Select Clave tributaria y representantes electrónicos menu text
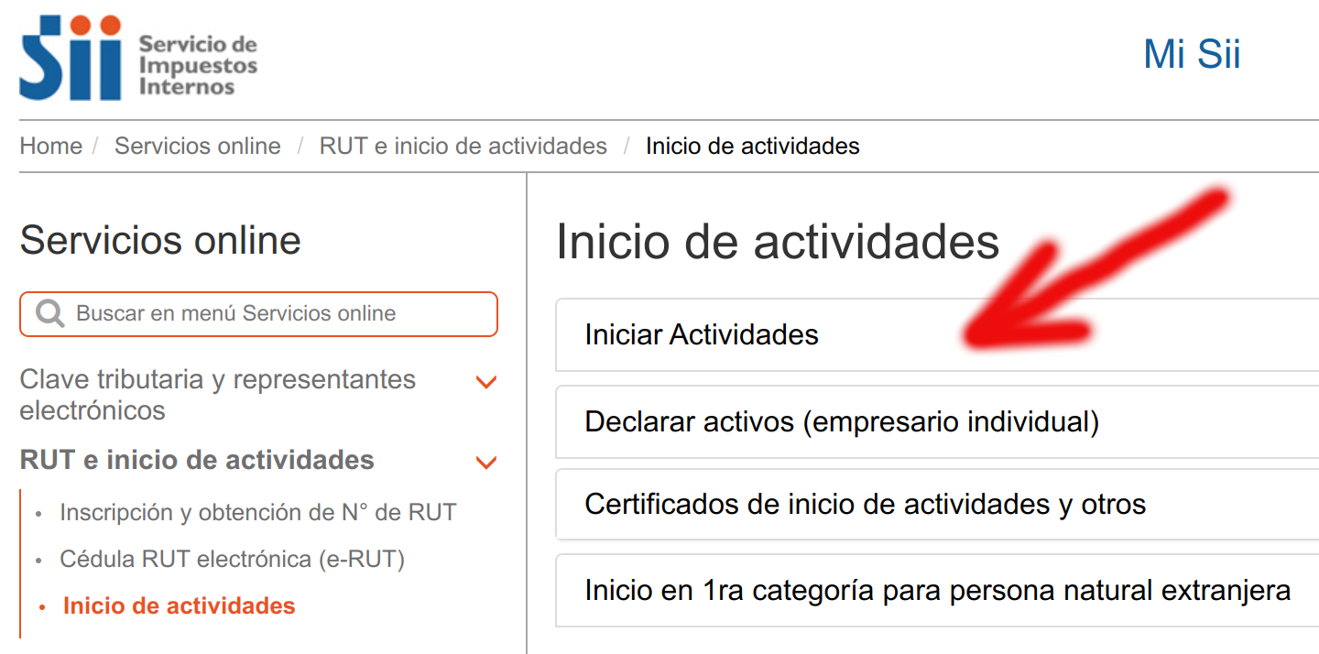The height and width of the screenshot is (654, 1319). tap(217, 395)
